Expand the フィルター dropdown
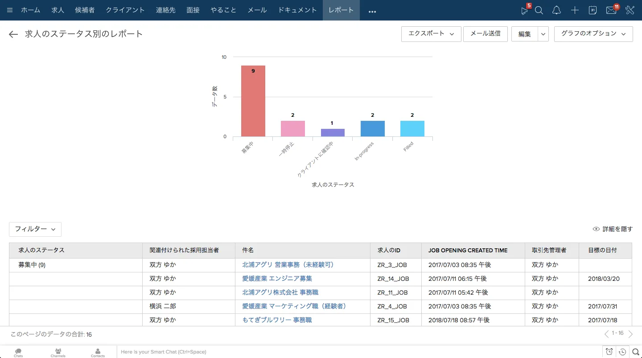Screen dimensions: 642x358 (35, 229)
